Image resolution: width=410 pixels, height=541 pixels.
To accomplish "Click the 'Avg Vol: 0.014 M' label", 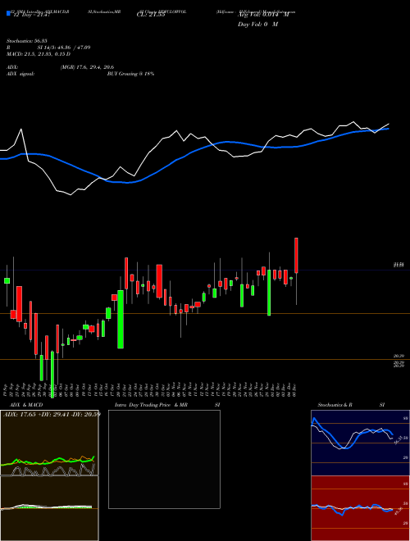I will pyautogui.click(x=263, y=15).
